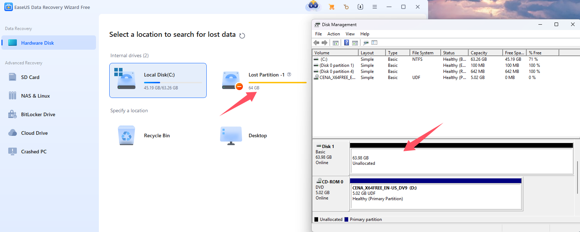Click the checklist settings toolbar icon in Disk Management

(374, 43)
